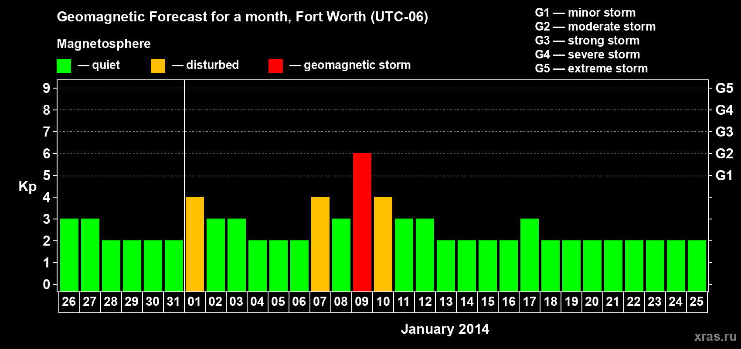Click date label 26 on the axis

(69, 301)
